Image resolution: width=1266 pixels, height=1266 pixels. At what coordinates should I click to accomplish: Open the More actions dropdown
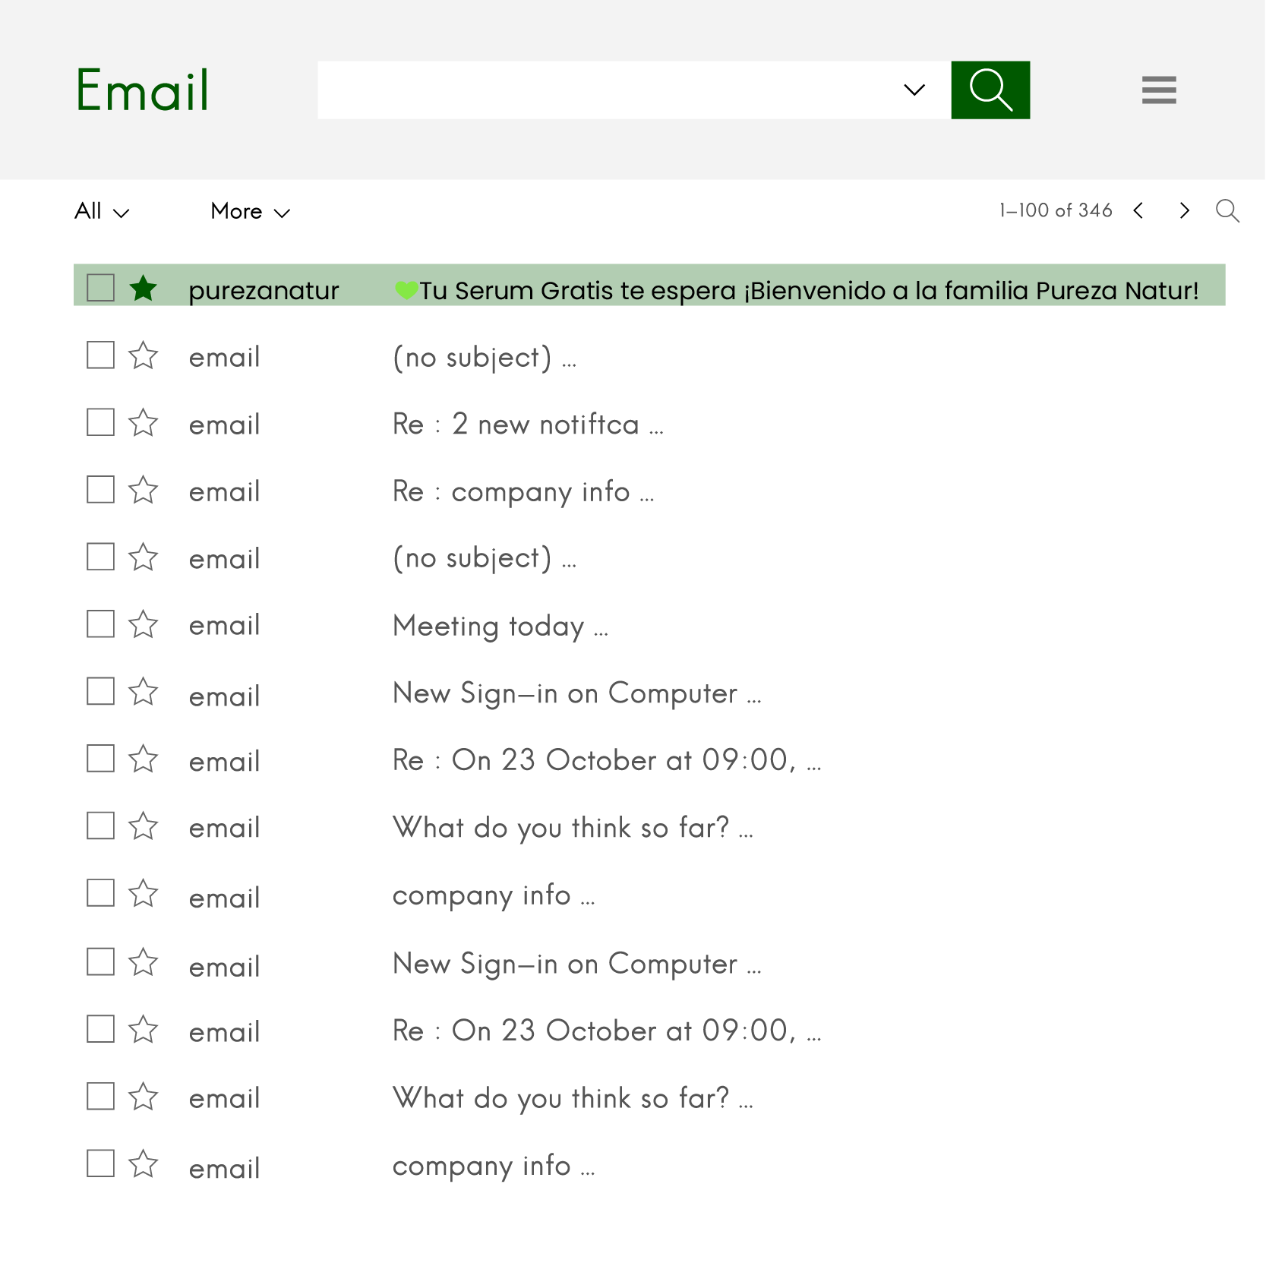250,211
